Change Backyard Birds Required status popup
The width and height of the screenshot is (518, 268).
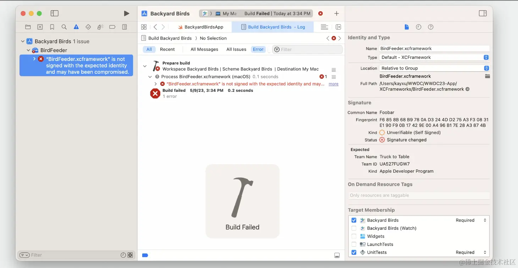(471, 220)
